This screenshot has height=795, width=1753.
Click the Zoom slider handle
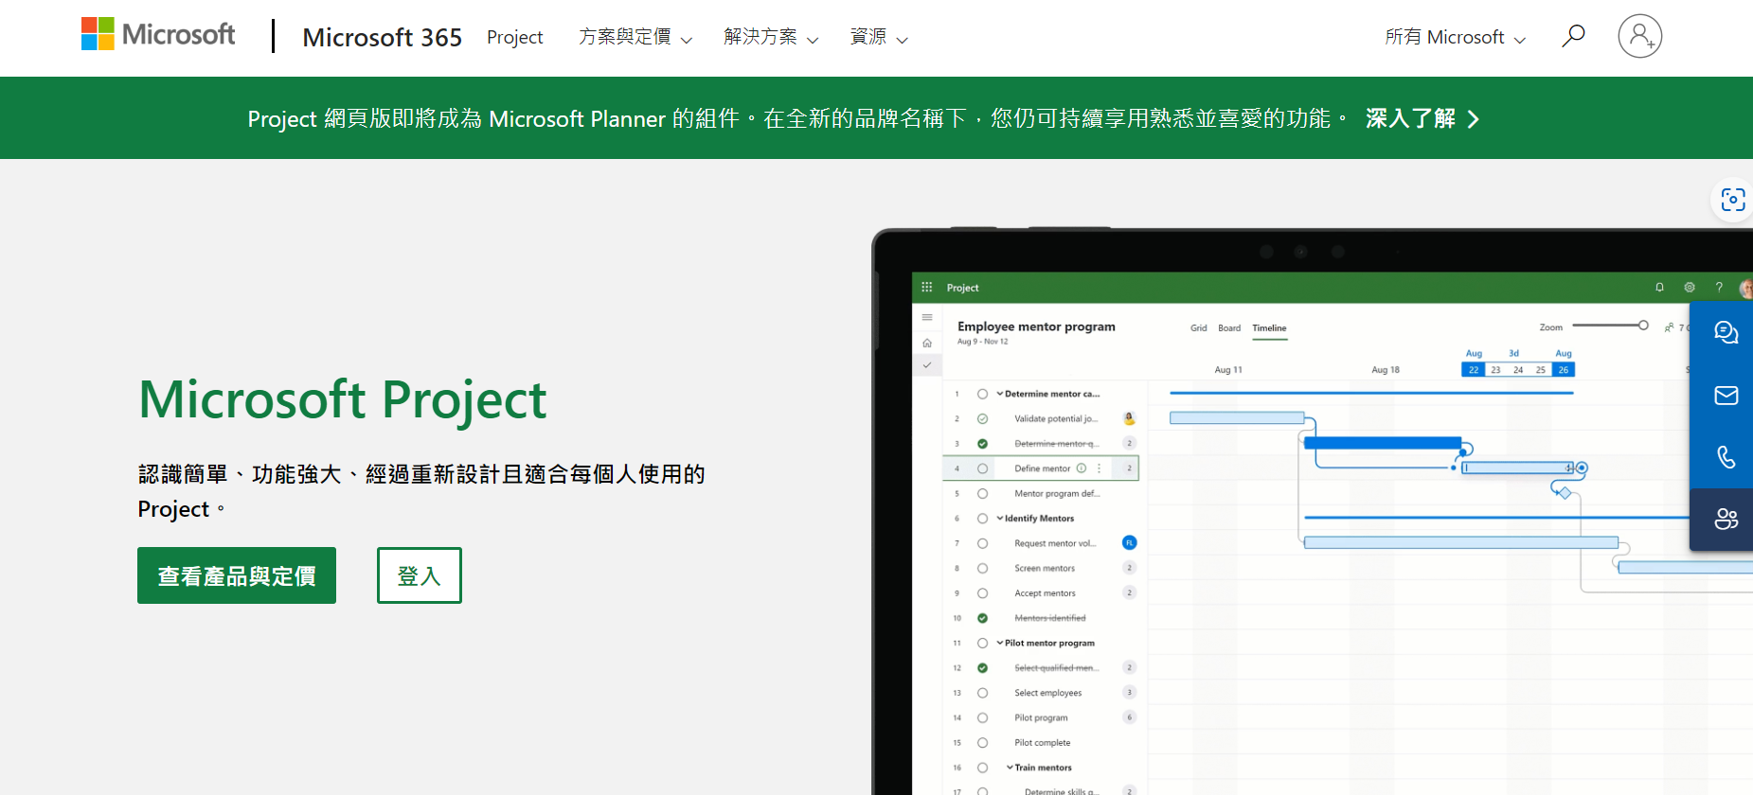click(1643, 326)
